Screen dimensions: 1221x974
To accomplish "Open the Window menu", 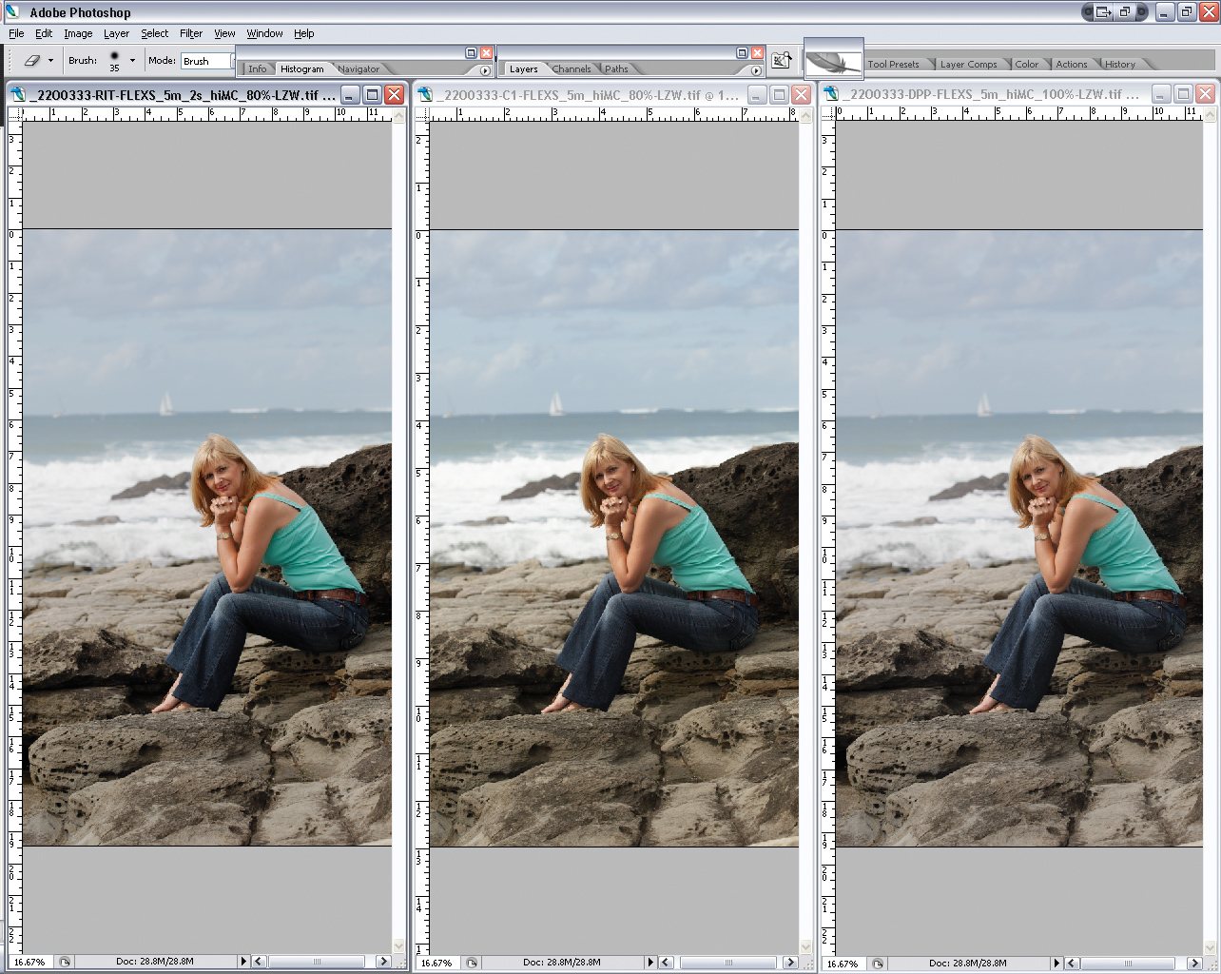I will [x=264, y=33].
